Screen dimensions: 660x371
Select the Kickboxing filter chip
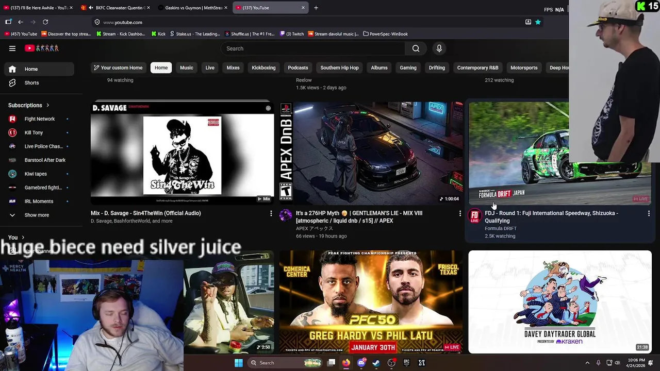tap(263, 68)
